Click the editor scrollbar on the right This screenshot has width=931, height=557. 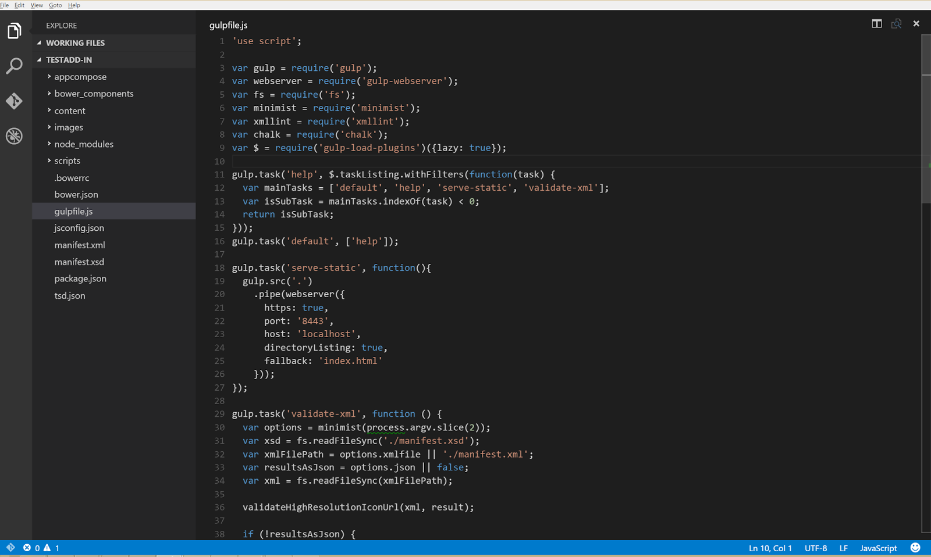pyautogui.click(x=926, y=116)
